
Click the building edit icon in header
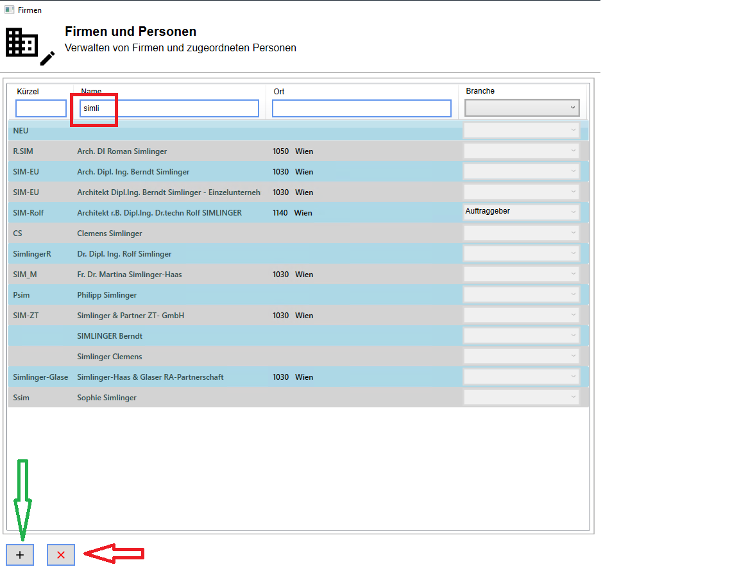coord(30,47)
